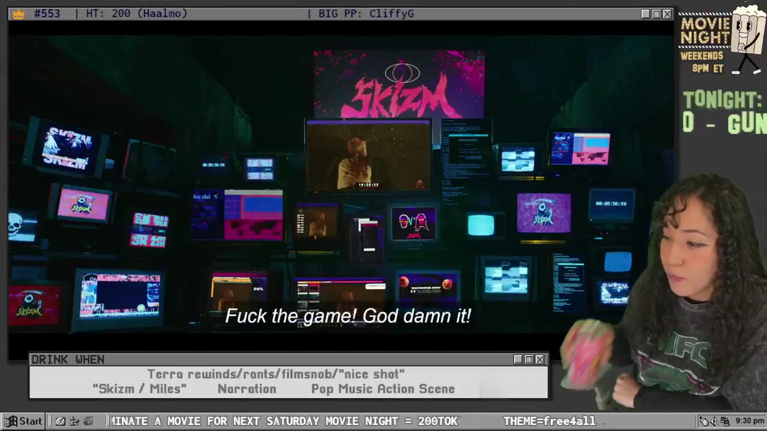Close the main movie window
The image size is (767, 431).
667,14
